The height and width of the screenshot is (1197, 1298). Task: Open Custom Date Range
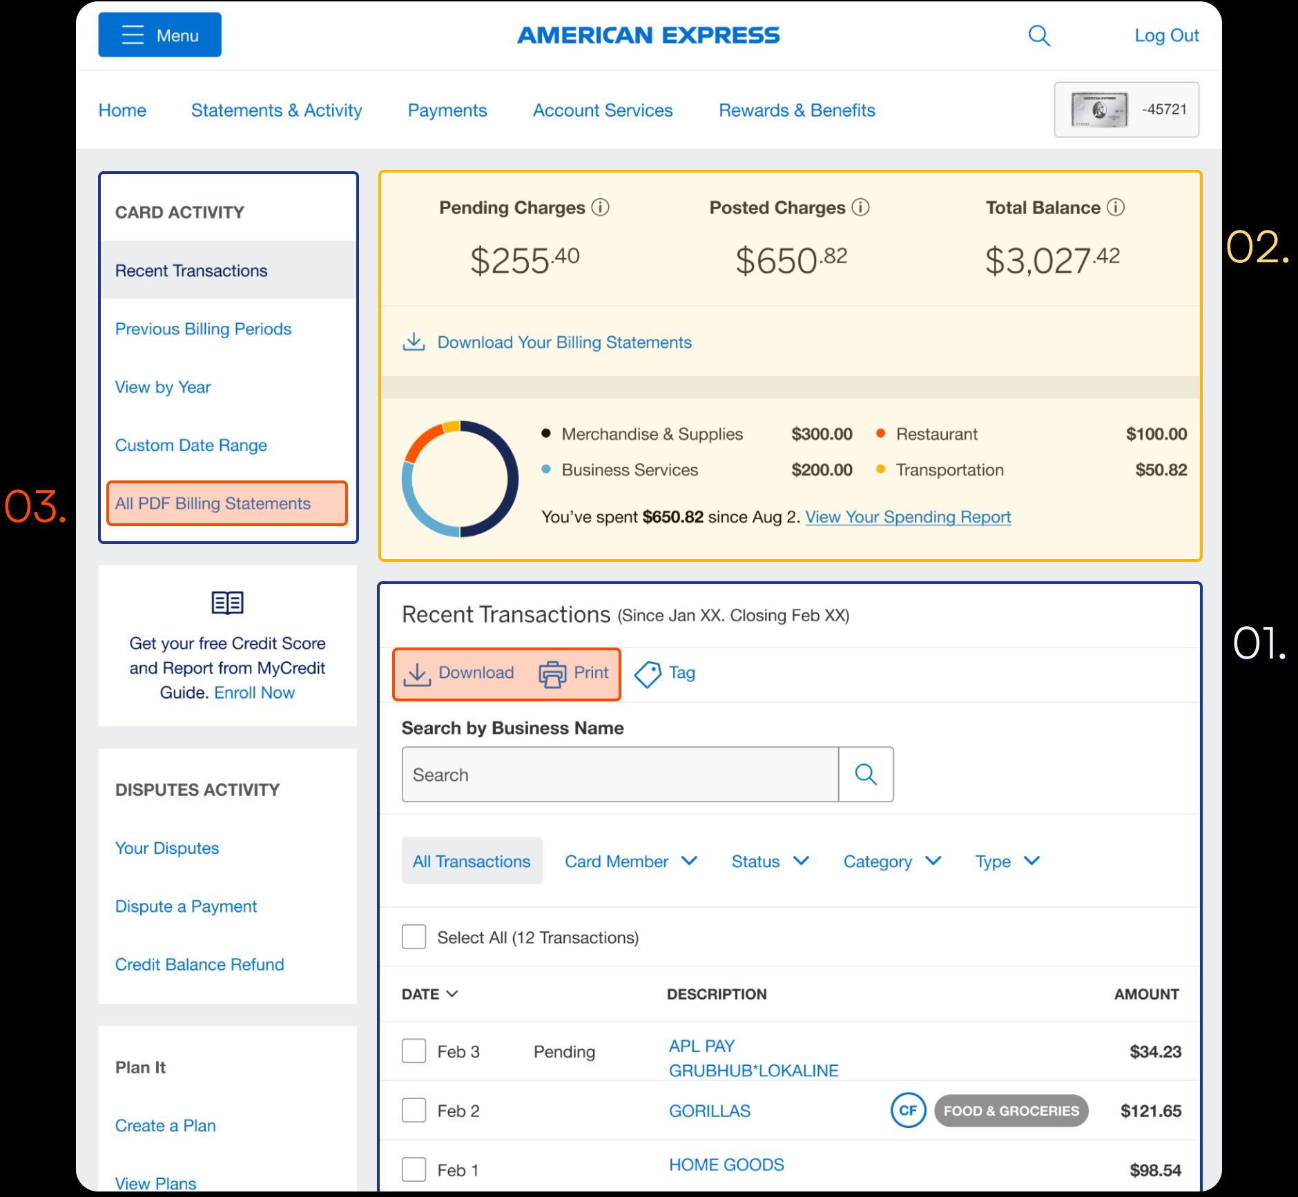tap(191, 445)
